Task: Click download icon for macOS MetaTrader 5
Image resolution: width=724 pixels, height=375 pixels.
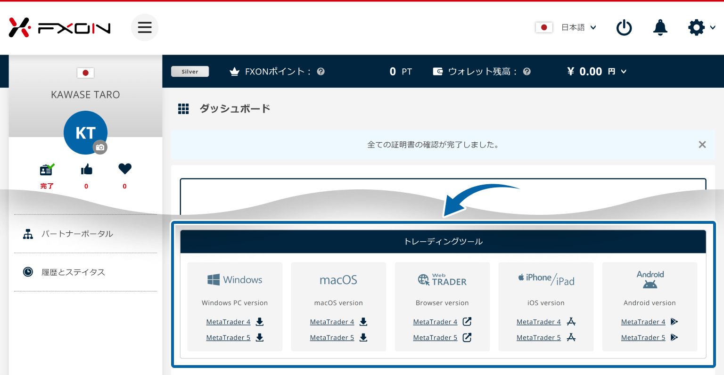Action: coord(363,337)
